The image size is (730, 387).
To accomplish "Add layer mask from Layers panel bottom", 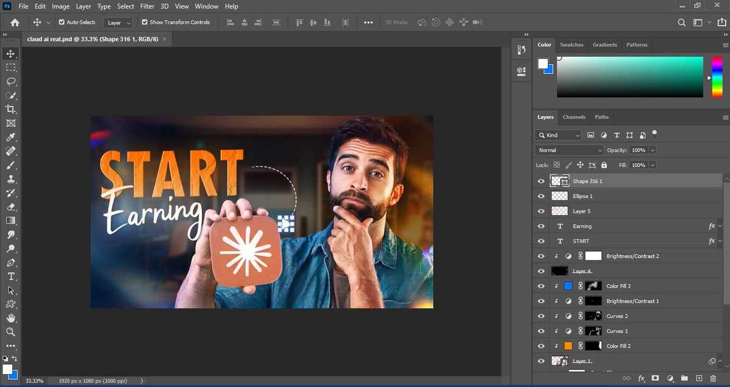I will coord(655,378).
